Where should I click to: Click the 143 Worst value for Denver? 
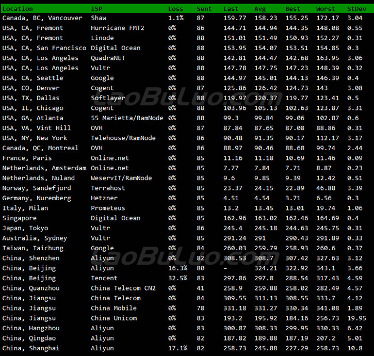[322, 88]
